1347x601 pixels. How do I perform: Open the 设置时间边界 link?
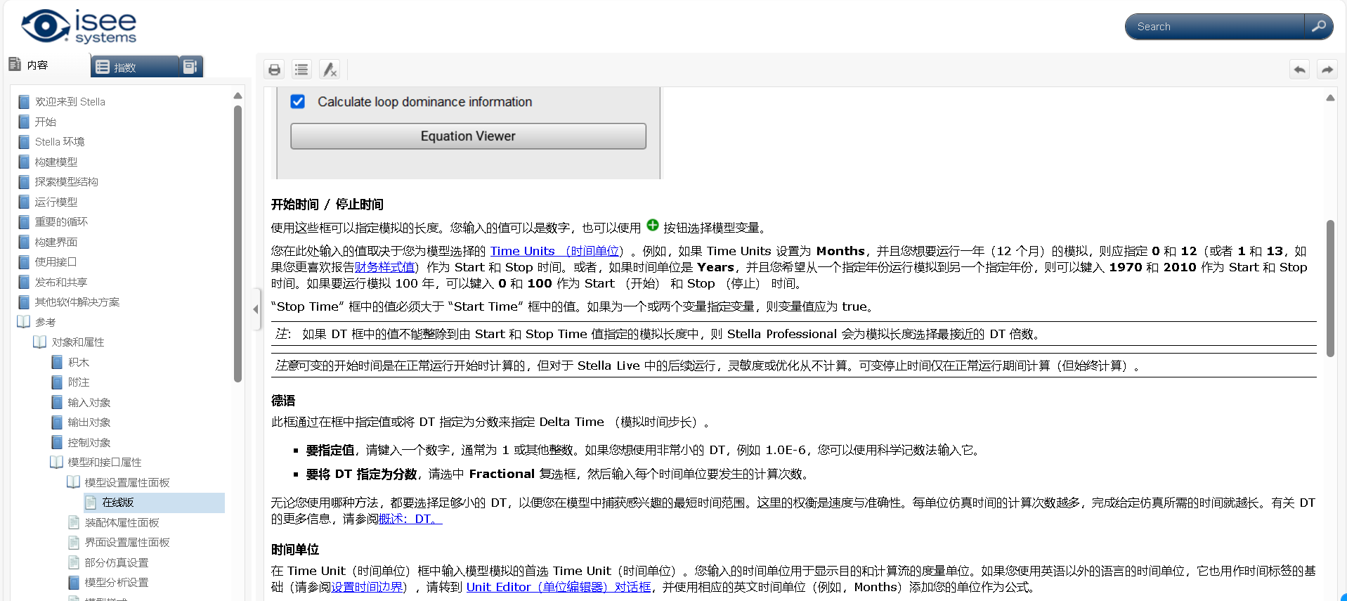367,587
